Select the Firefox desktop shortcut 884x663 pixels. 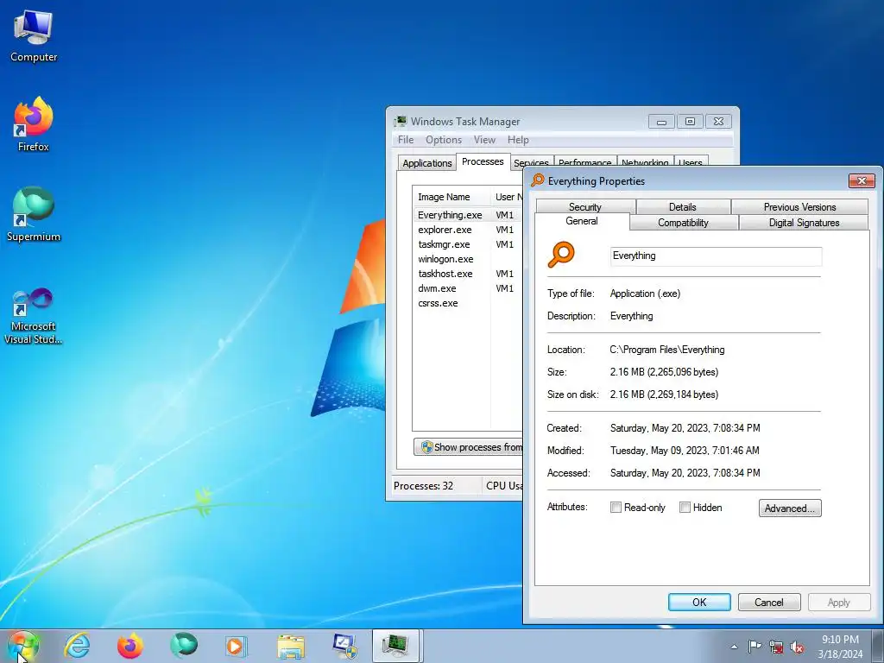[34, 124]
